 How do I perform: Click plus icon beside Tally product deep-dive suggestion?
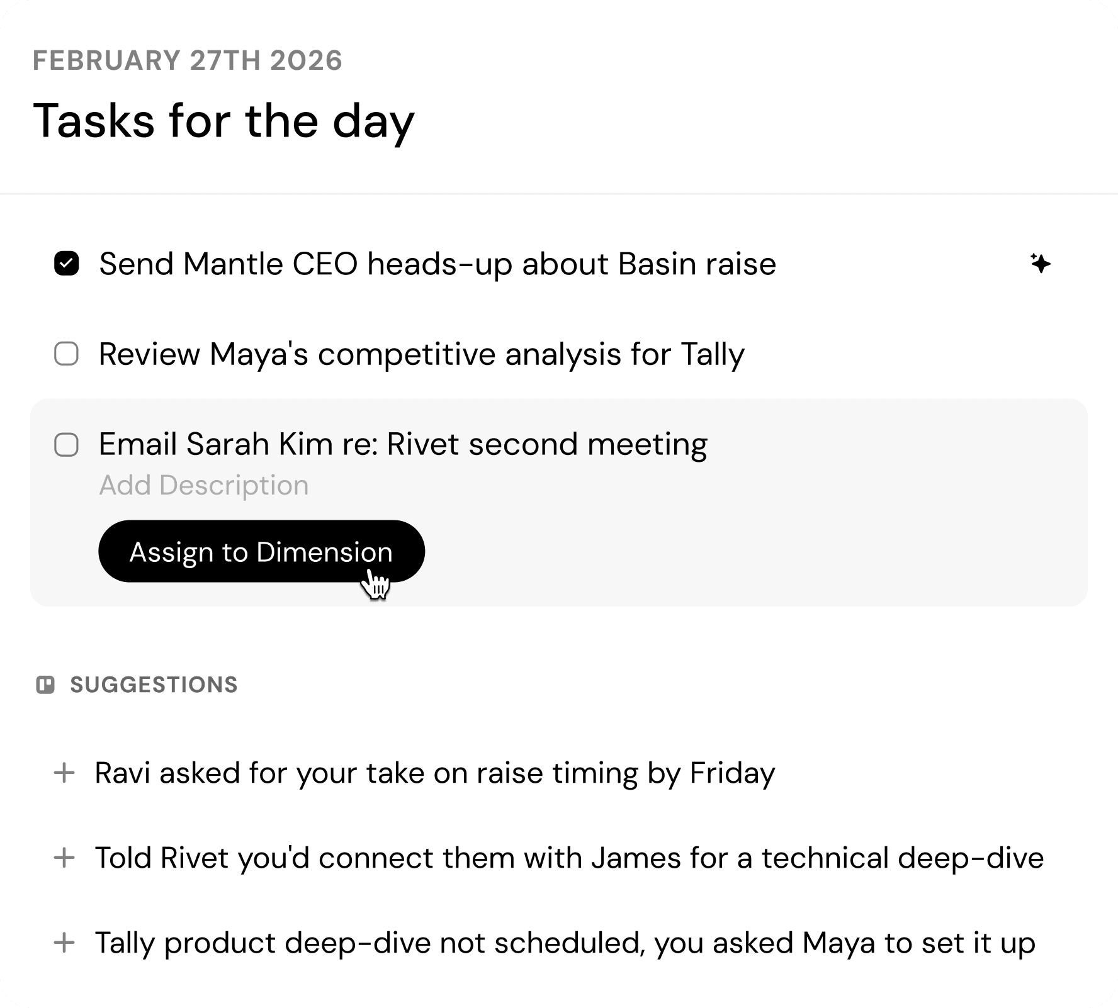tap(64, 943)
